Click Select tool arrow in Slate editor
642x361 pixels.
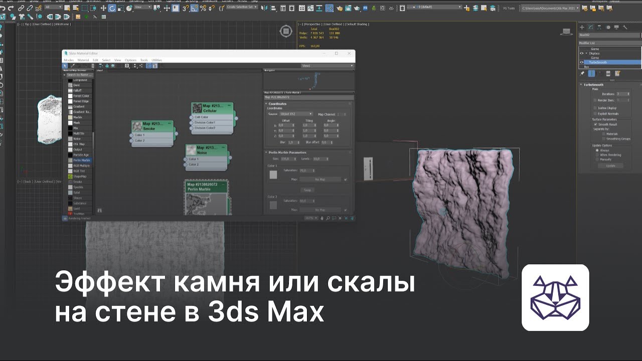[65, 66]
